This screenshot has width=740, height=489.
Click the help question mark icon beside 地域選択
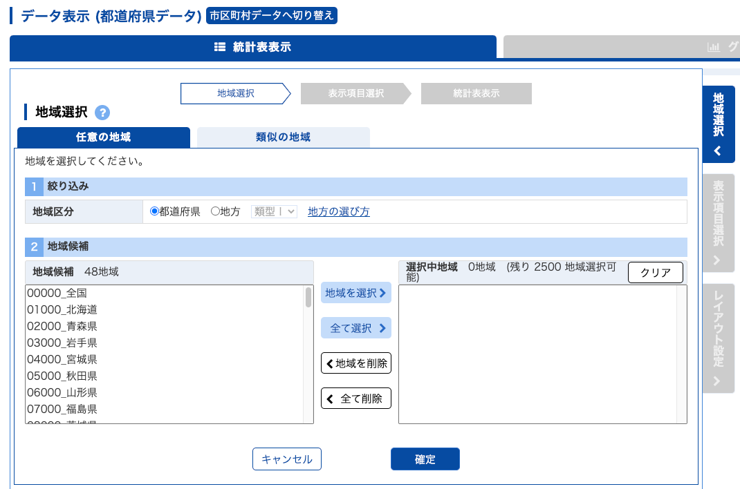[x=102, y=113]
